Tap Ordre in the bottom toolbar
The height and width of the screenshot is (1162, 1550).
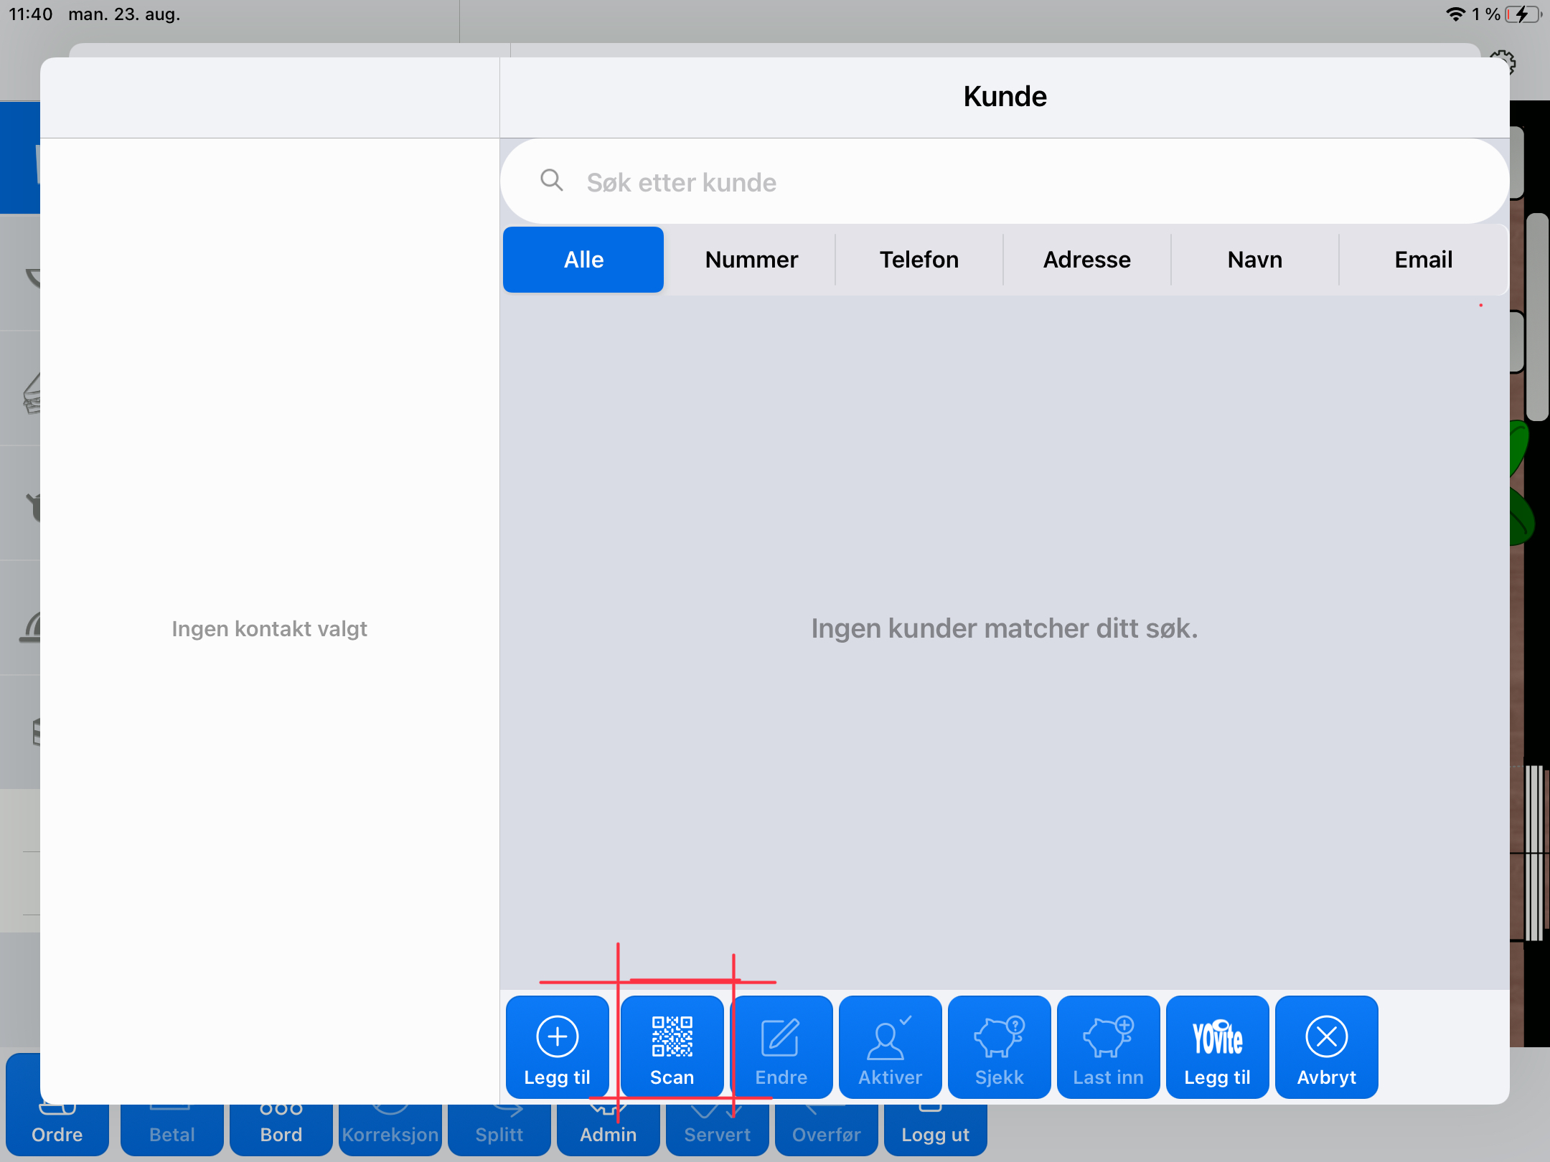[57, 1130]
